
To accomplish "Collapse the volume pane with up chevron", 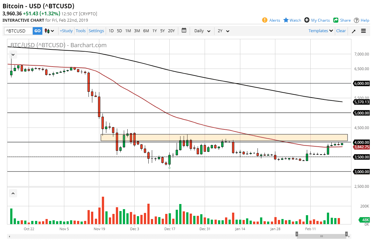I will (x=13, y=193).
